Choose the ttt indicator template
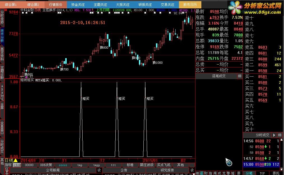284x175 pixels. click(113, 165)
